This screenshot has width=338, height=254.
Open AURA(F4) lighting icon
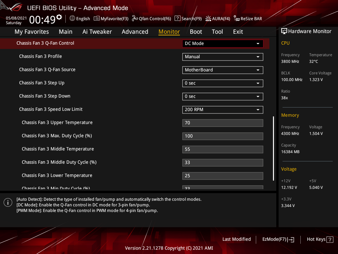pyautogui.click(x=208, y=19)
